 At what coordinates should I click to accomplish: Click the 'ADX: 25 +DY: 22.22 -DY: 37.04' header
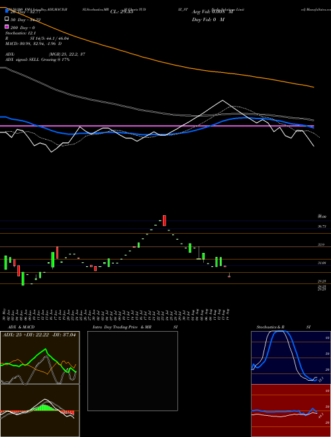tap(39, 335)
